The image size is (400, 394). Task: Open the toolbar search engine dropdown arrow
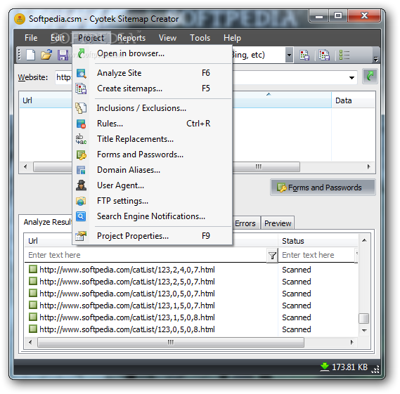pos(289,55)
